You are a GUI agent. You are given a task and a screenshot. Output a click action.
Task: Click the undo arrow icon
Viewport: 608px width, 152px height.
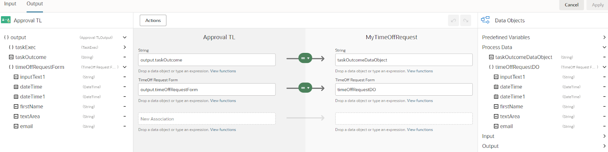[453, 20]
